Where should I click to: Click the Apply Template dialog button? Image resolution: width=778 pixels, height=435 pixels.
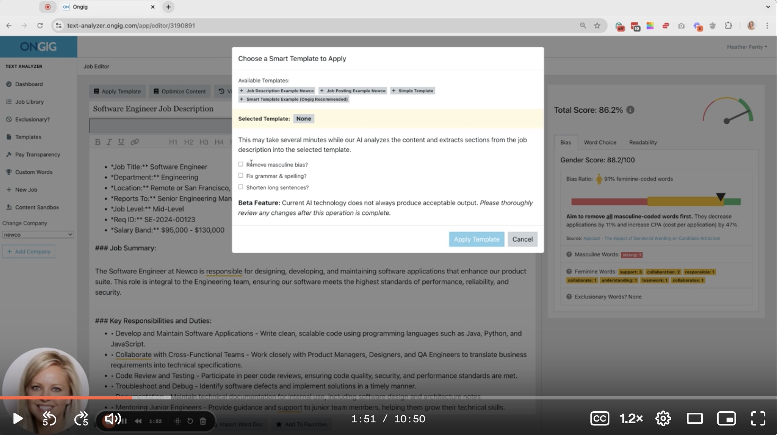476,239
